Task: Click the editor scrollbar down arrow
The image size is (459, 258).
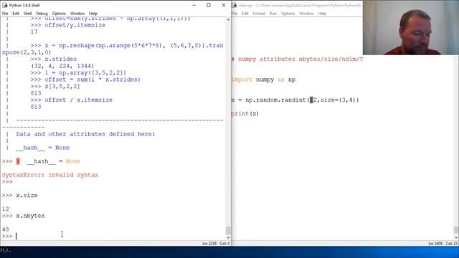Action: coord(456,237)
